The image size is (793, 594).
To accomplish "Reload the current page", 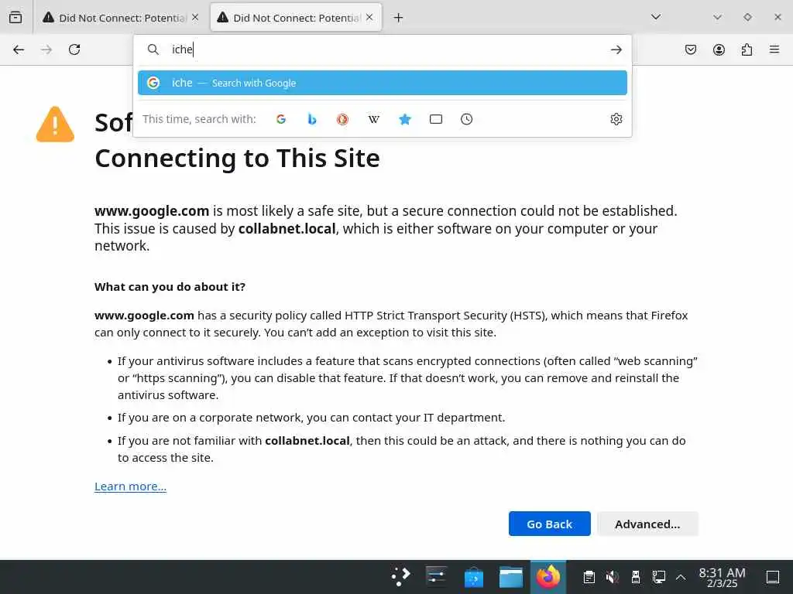I will [74, 49].
